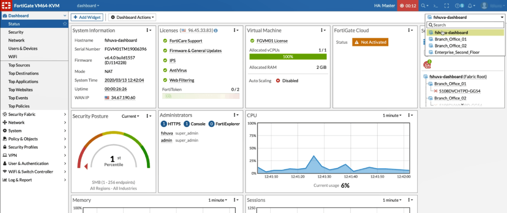Screen dimensions: 507x213
Task: Click the Licenses info icon
Action: tap(215, 31)
